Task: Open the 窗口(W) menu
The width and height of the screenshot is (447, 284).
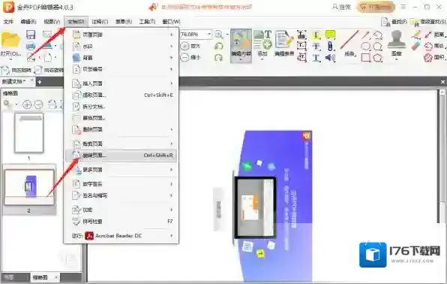Action: [x=171, y=22]
